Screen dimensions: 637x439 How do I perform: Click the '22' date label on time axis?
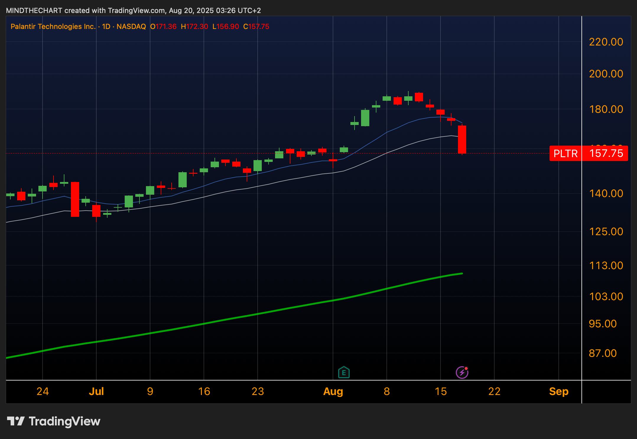coord(494,391)
